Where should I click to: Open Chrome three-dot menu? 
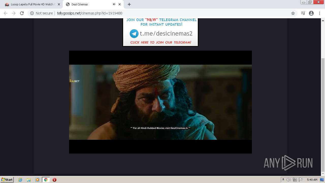coord(319,13)
